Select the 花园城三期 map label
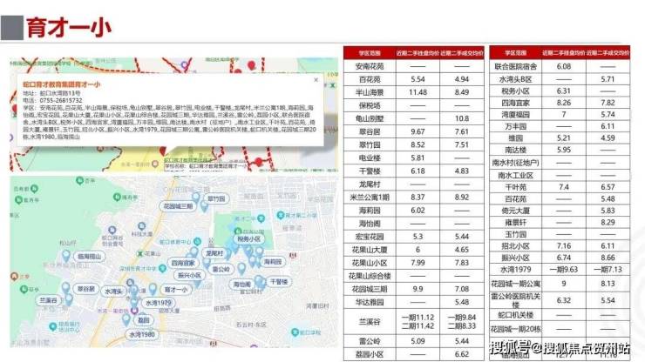Image resolution: width=645 pixels, height=362 pixels. (x=178, y=206)
